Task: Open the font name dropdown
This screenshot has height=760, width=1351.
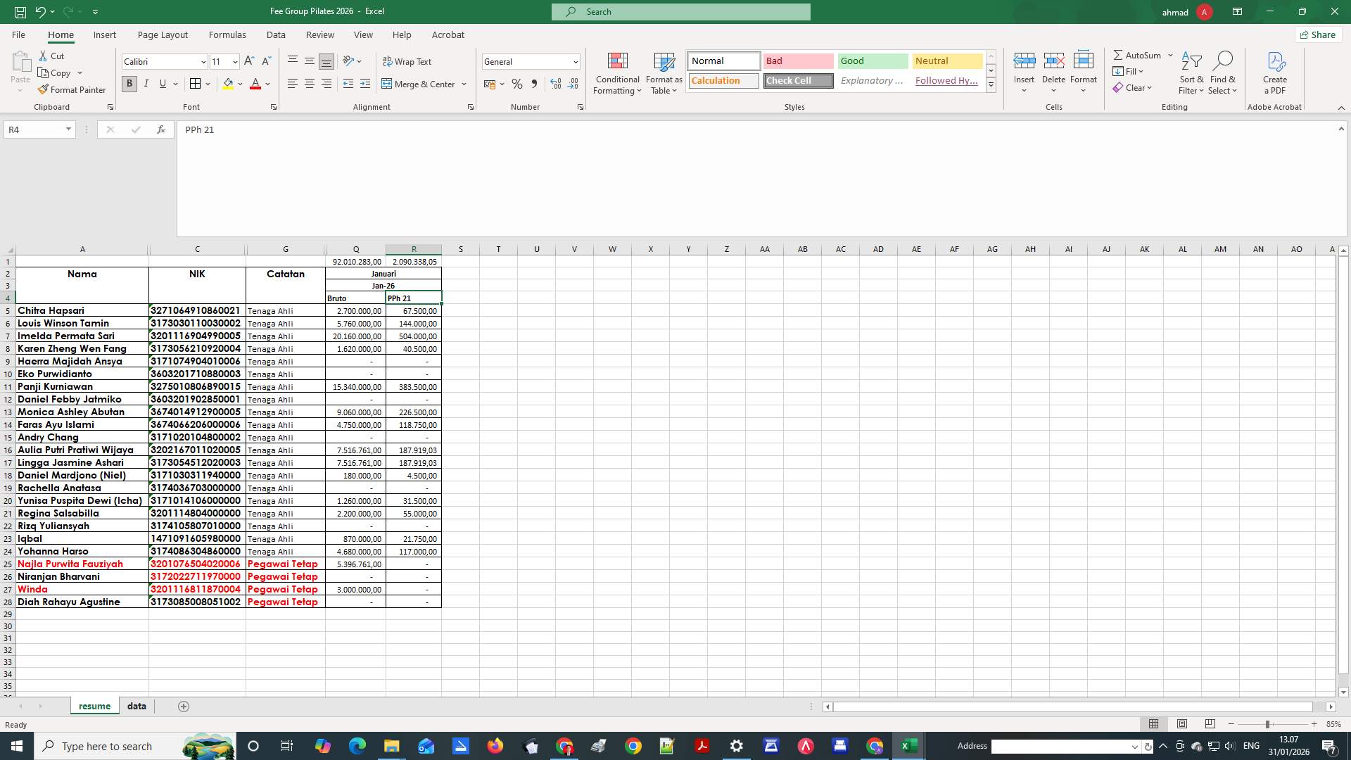Action: [203, 61]
